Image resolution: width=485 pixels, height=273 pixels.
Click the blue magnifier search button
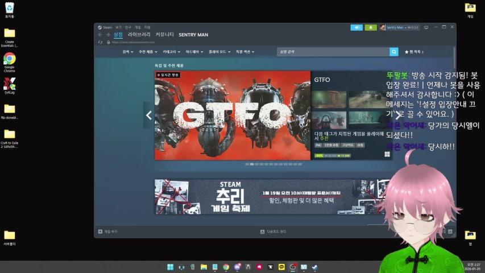pos(394,52)
